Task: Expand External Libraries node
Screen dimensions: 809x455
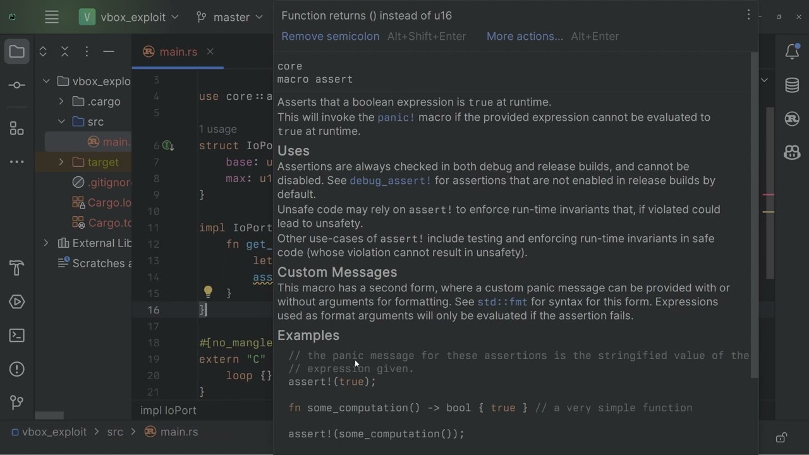Action: 46,243
